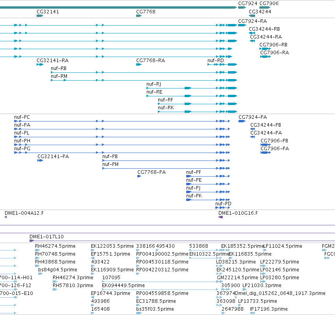The image size is (335, 315).
Task: Select the CG34244-RA label
Action: (266, 37)
